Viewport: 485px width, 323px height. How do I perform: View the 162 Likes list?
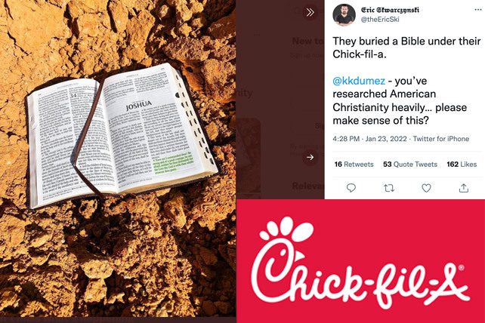[462, 164]
